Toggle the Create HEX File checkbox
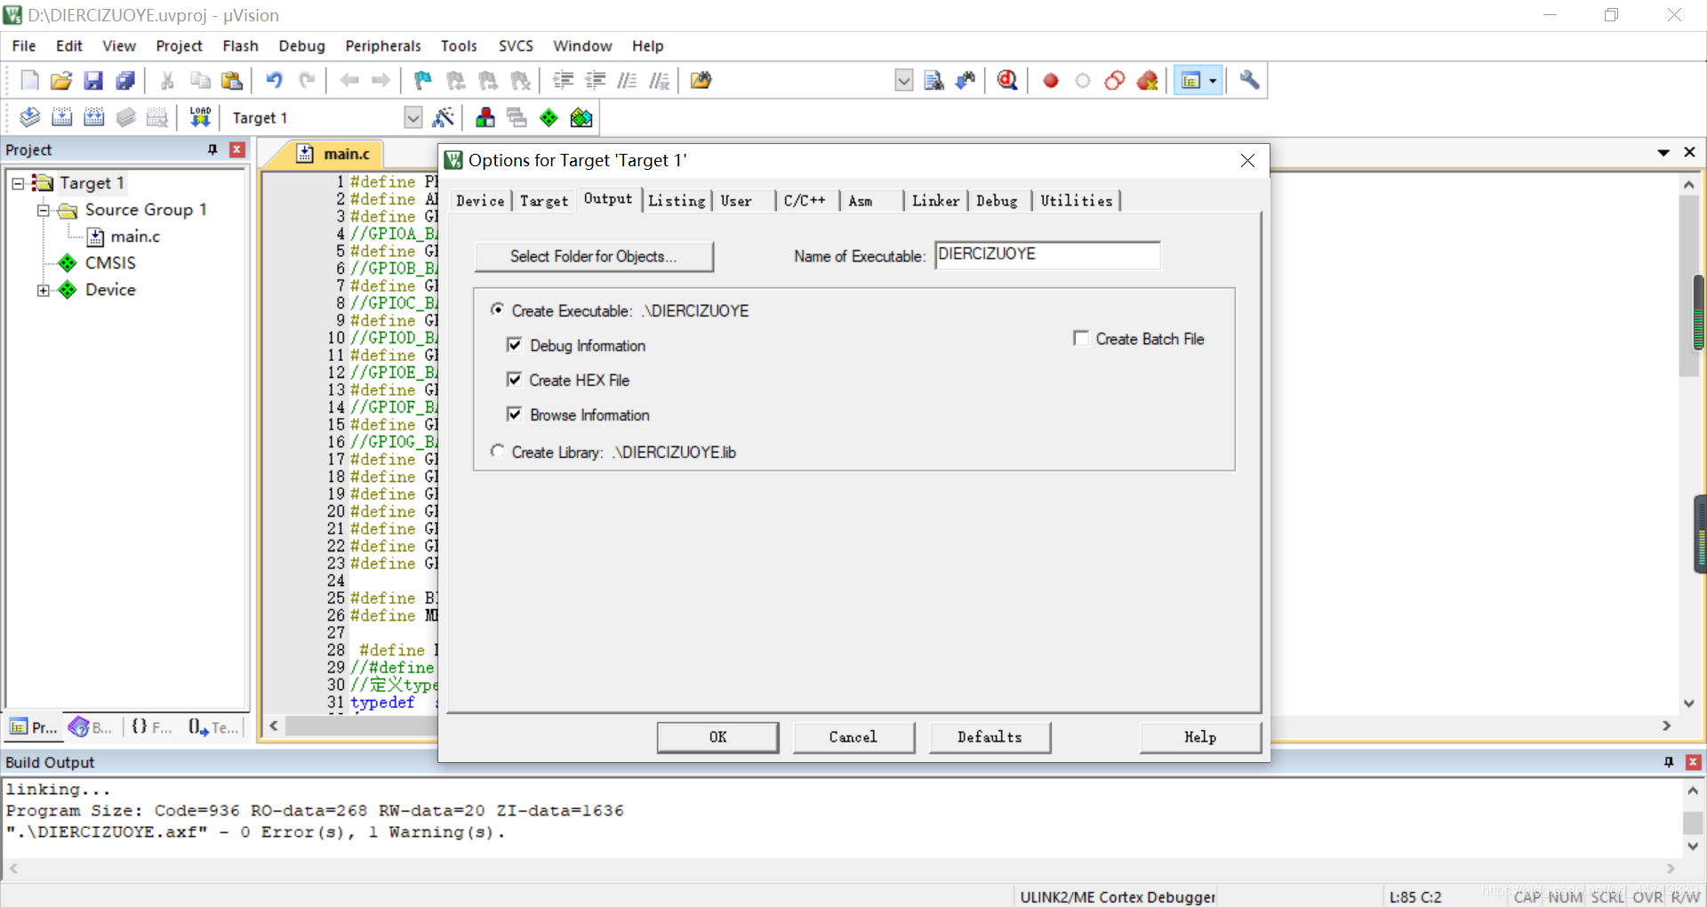This screenshot has height=907, width=1707. click(x=514, y=380)
